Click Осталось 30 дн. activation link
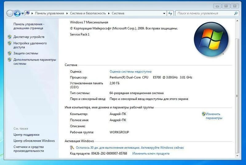Image resolution: width=246 pixels, height=165 pixels. point(130,148)
